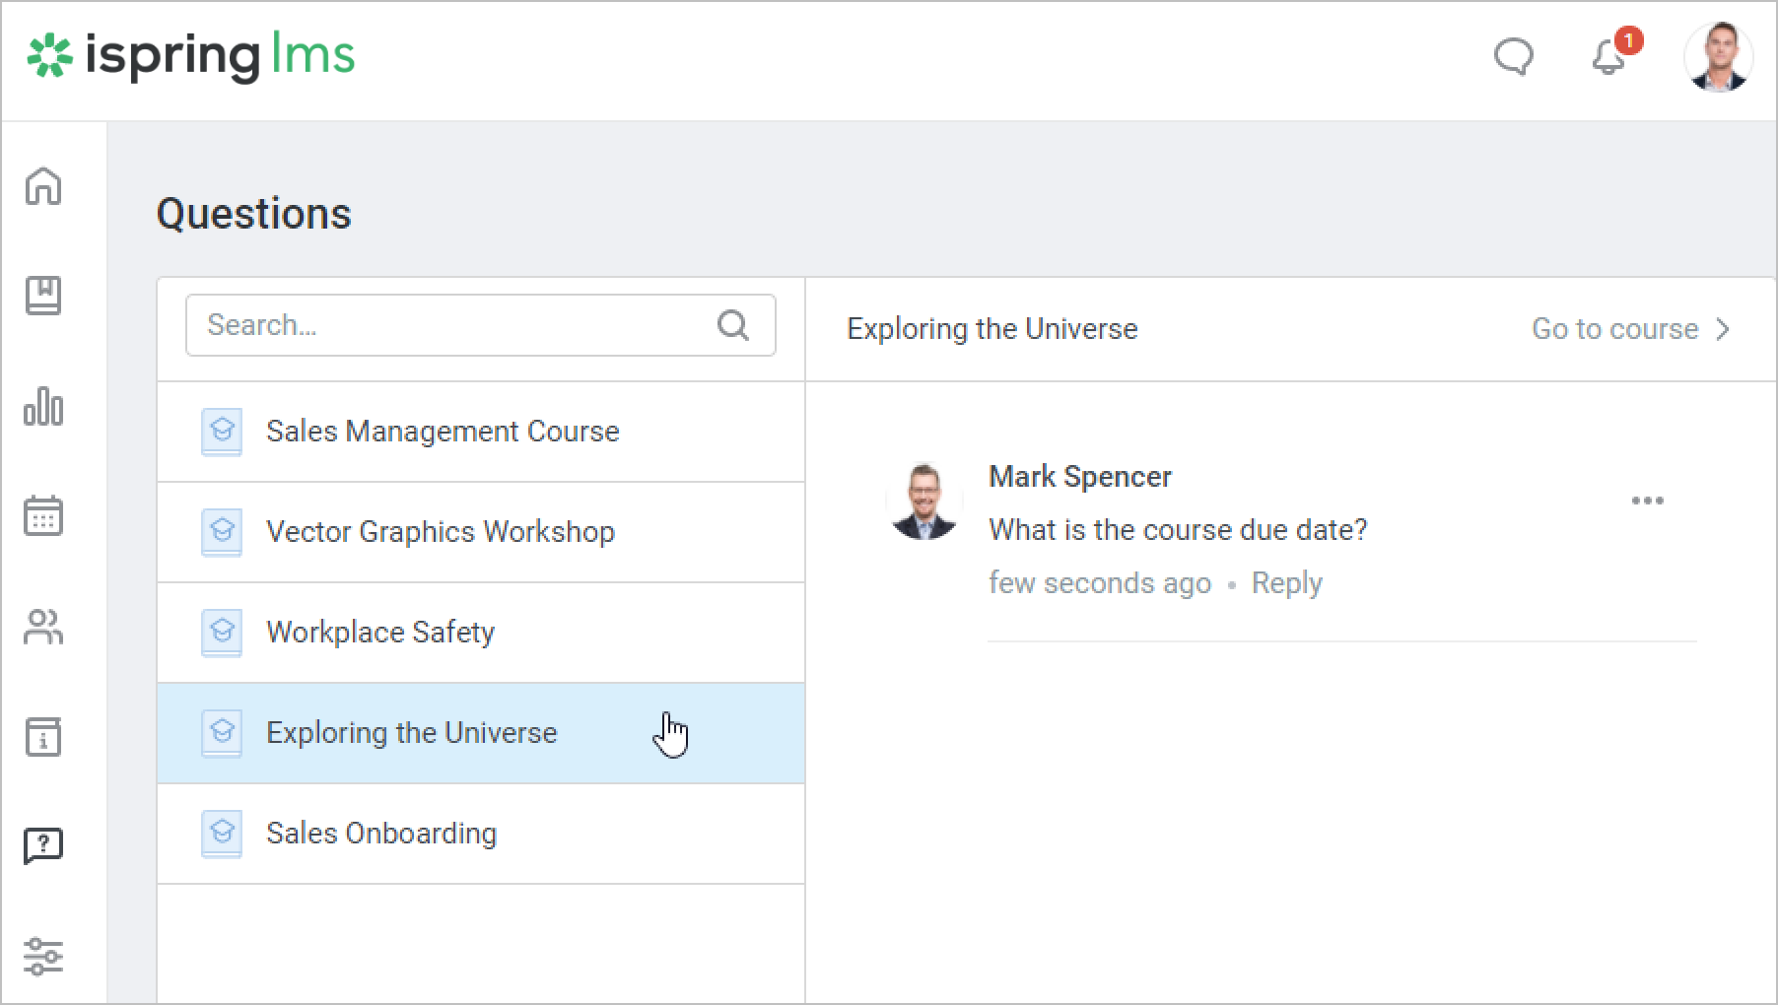This screenshot has height=1005, width=1778.
Task: Open the user profile avatar menu
Action: pos(1718,57)
